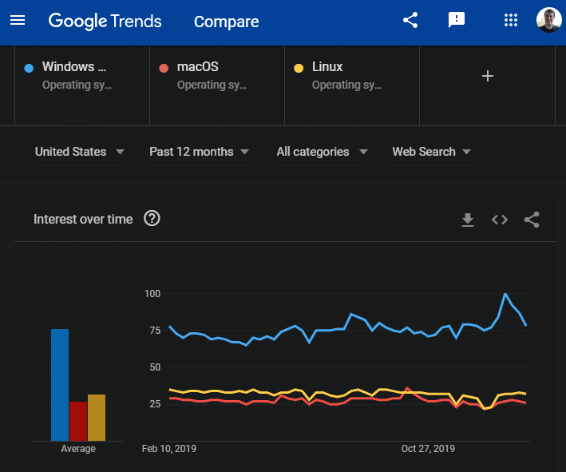Select the Windows search term card
Image resolution: width=566 pixels, height=472 pixels.
pyautogui.click(x=82, y=85)
